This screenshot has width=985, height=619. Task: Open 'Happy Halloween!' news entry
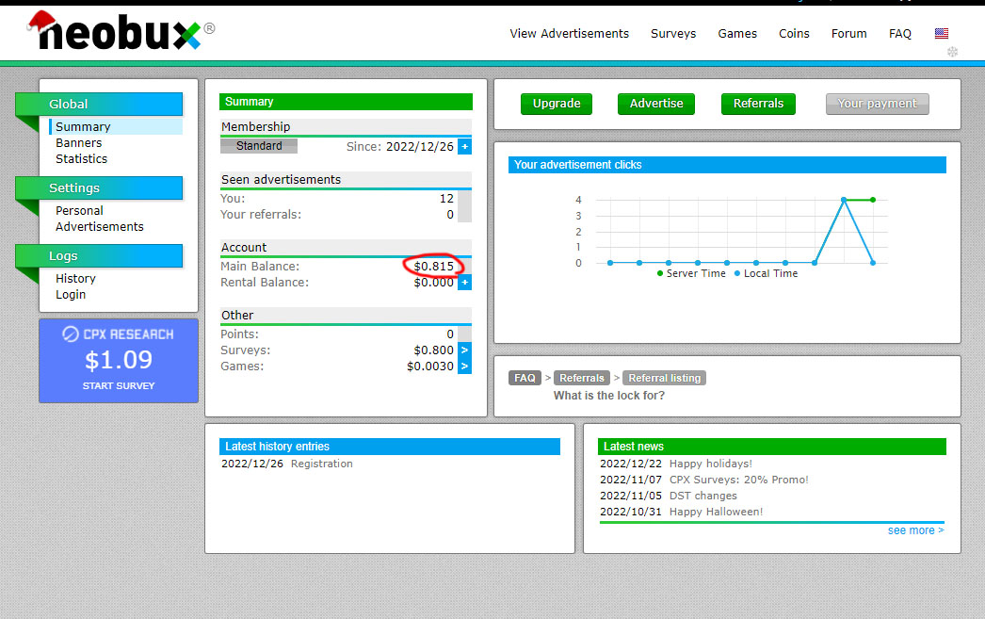click(716, 512)
